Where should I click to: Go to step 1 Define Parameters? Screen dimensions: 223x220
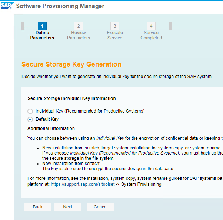tap(42, 26)
